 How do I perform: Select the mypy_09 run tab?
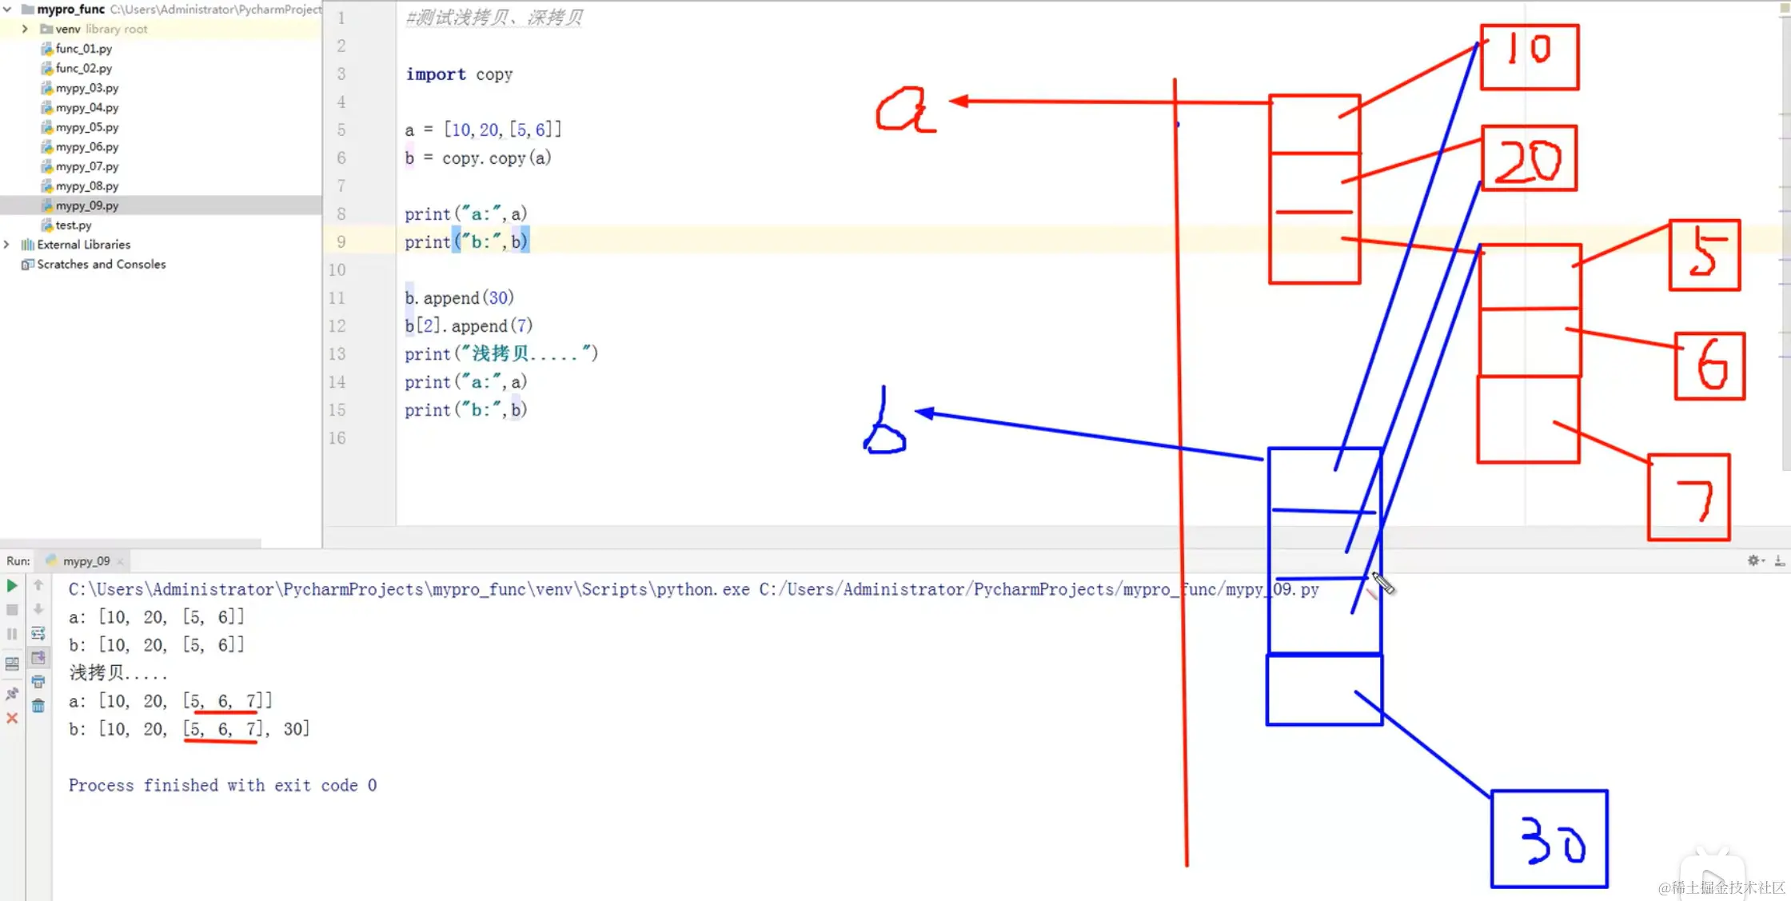(x=86, y=561)
